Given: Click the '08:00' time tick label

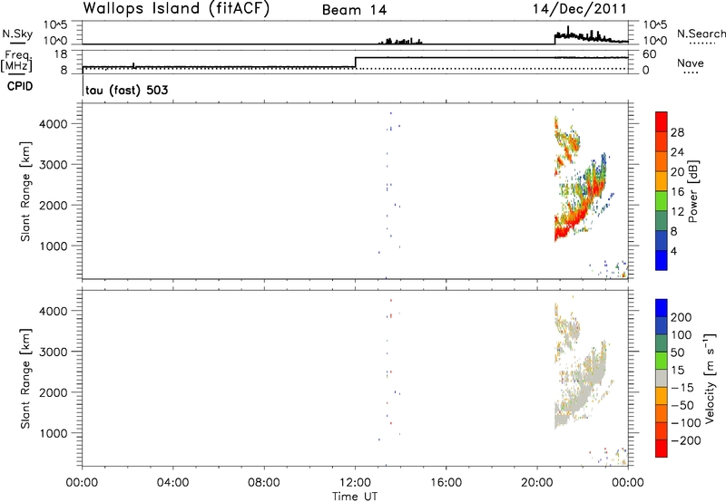Looking at the screenshot, I should [x=264, y=483].
